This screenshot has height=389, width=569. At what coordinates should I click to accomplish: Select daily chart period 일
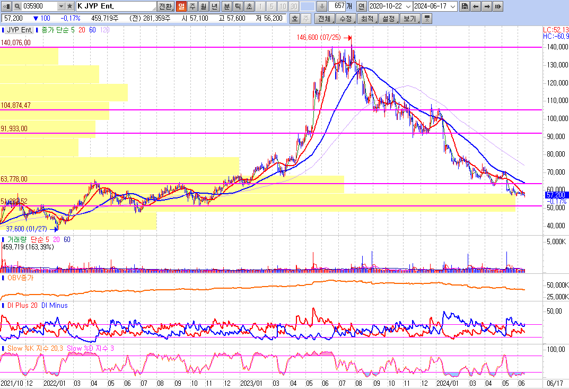[x=181, y=6]
